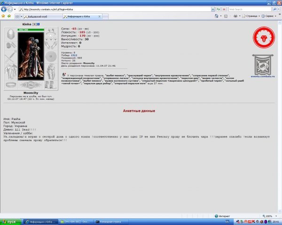This screenshot has height=225, width=282.
Task: Click the address bar with combats.ru URL
Action: [115, 9]
